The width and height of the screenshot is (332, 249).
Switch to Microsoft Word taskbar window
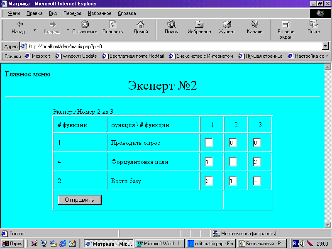pyautogui.click(x=160, y=244)
